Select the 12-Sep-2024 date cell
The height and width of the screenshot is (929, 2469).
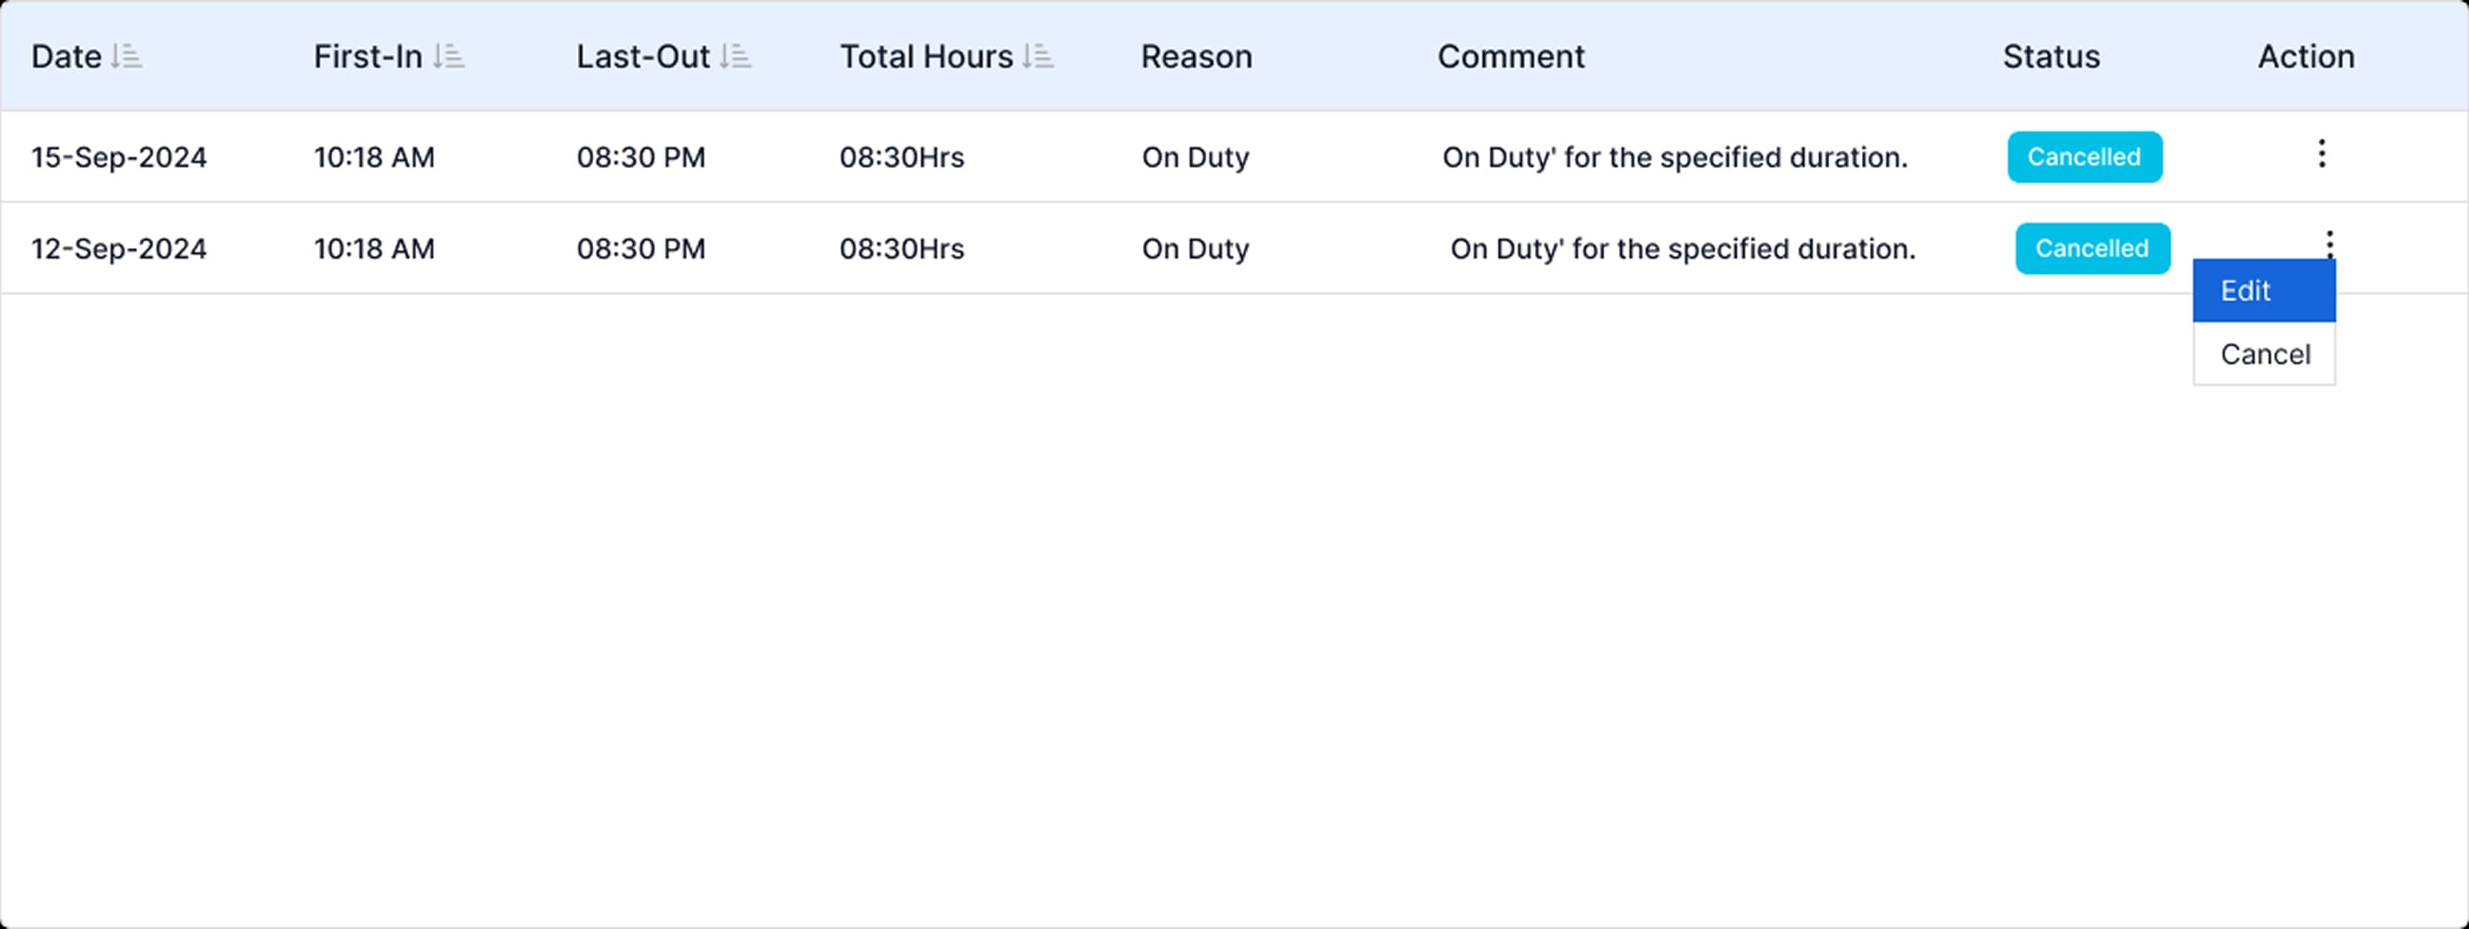[x=119, y=249]
